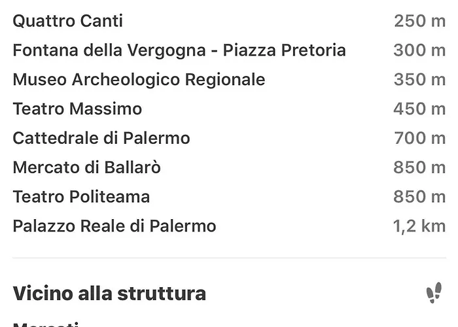This screenshot has height=327, width=458.
Task: Click the 300 m distance value
Action: [419, 50]
